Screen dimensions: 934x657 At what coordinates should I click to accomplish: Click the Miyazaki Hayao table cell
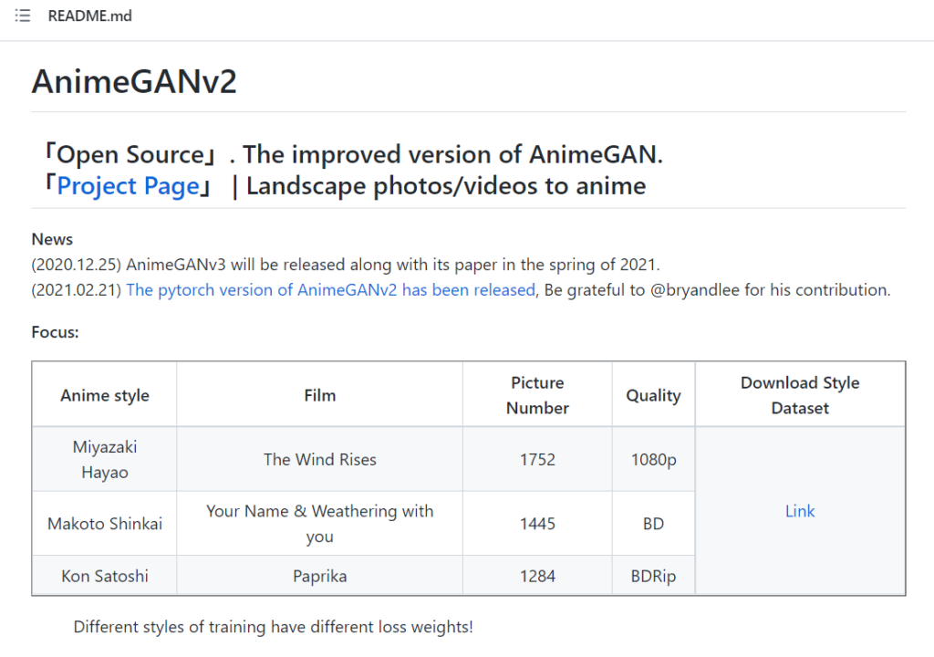click(x=103, y=459)
